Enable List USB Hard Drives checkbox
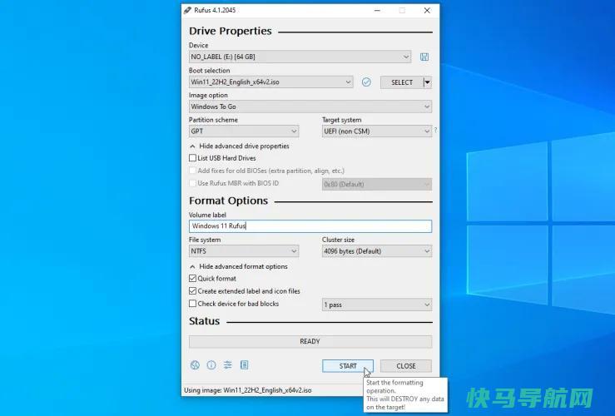 click(192, 158)
